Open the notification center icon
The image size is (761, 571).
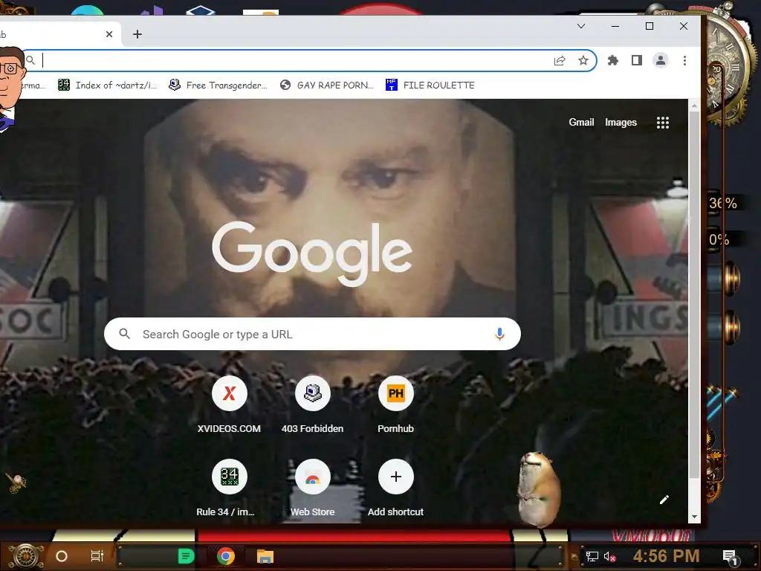(x=730, y=557)
